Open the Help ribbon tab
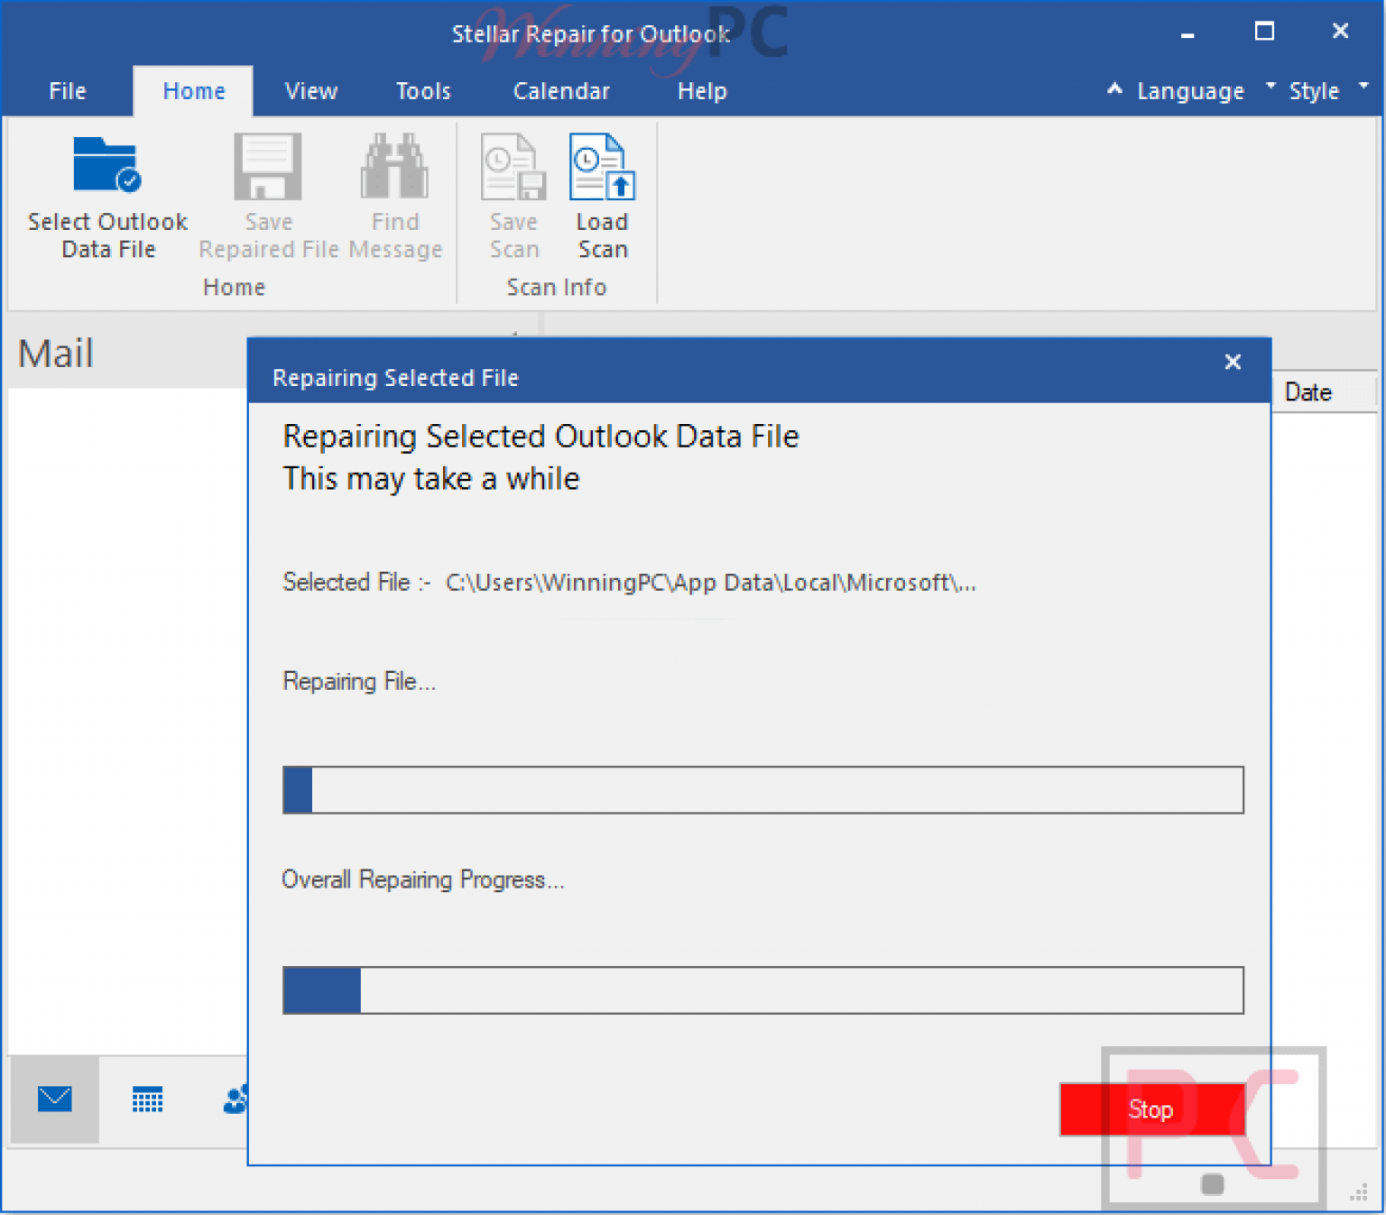Screen dimensions: 1386x1215 [x=702, y=91]
